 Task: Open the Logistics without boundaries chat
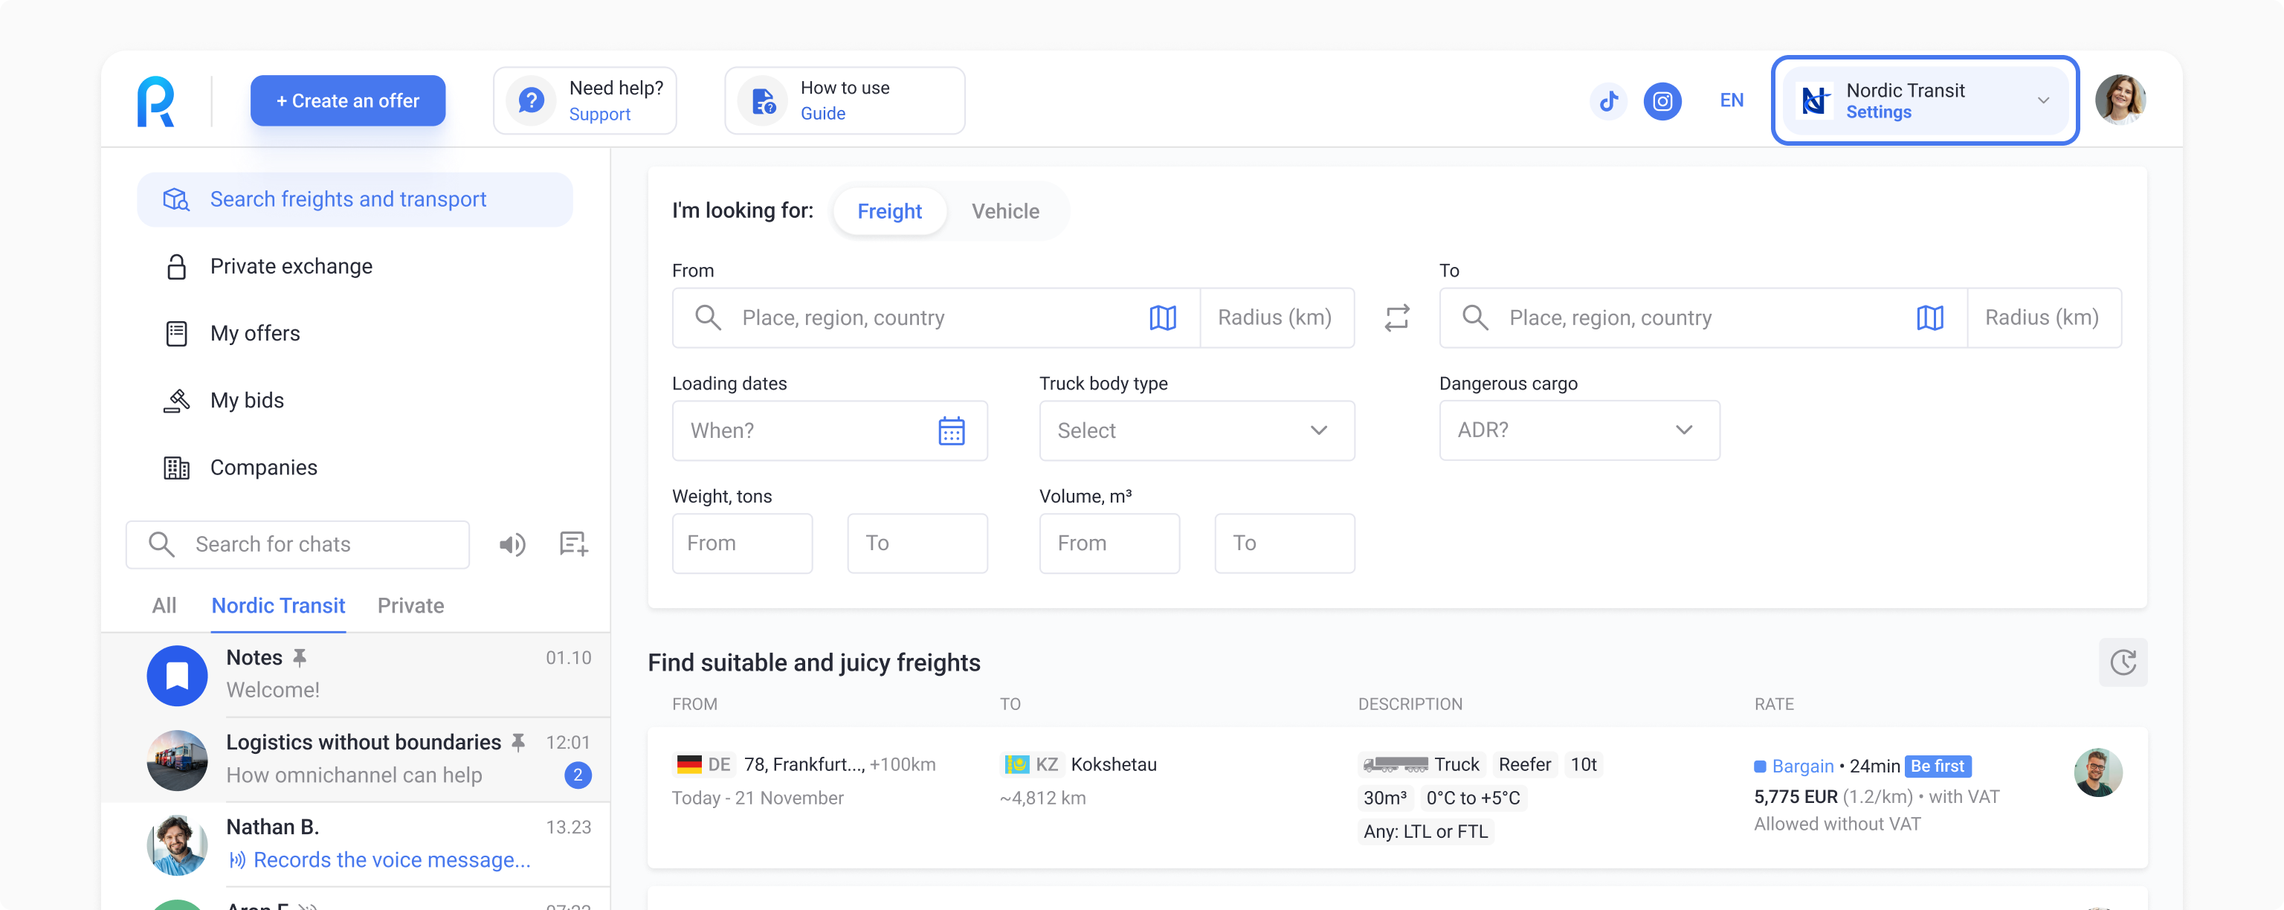point(364,759)
